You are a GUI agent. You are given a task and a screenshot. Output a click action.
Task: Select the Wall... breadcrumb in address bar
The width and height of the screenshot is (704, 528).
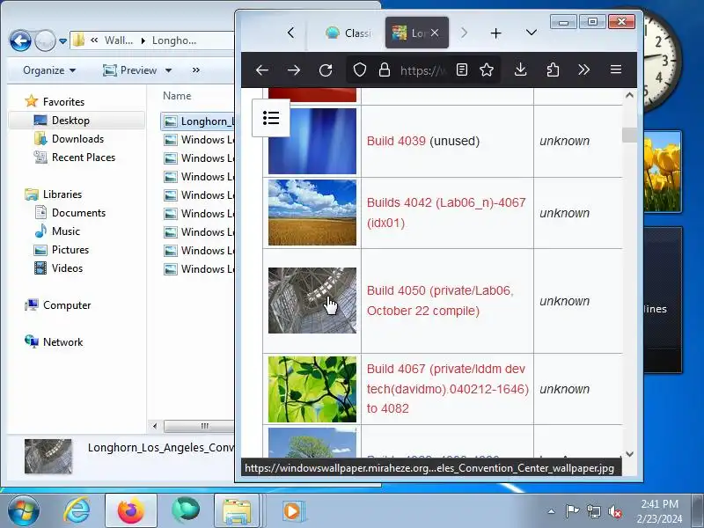click(119, 40)
